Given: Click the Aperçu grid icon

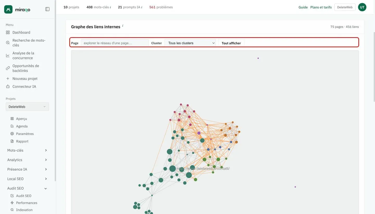Looking at the screenshot, I should (x=12, y=119).
